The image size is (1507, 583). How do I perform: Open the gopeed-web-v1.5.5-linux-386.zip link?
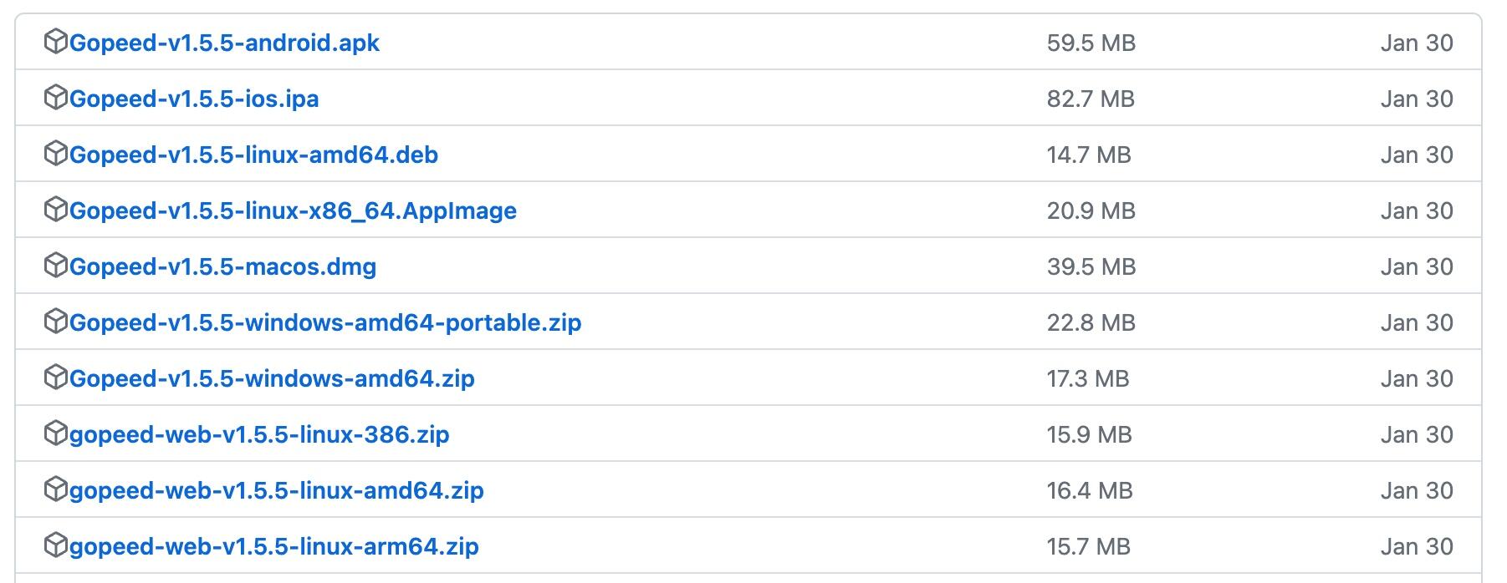pos(259,434)
